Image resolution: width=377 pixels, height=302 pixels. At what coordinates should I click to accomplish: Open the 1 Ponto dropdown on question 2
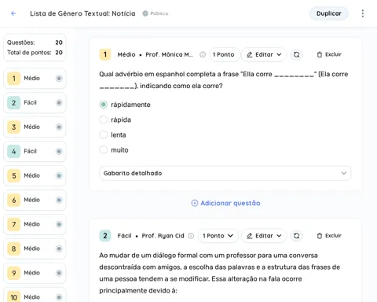(218, 236)
